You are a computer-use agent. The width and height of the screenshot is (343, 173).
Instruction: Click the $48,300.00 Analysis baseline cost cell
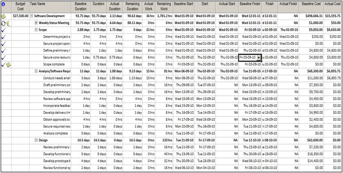pyautogui.click(x=311, y=71)
